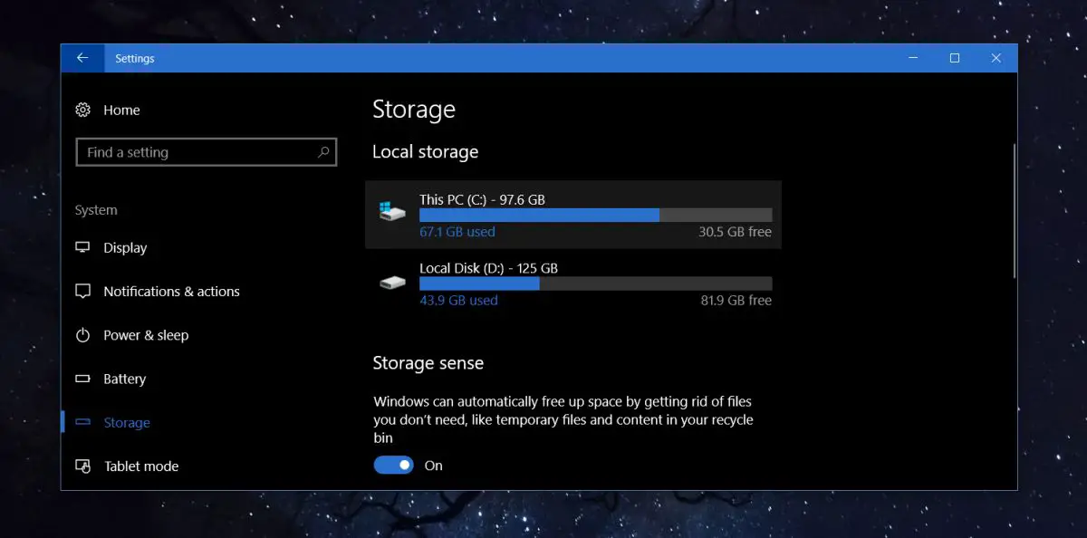The image size is (1087, 538).
Task: Open the Storage settings page
Action: click(x=127, y=422)
